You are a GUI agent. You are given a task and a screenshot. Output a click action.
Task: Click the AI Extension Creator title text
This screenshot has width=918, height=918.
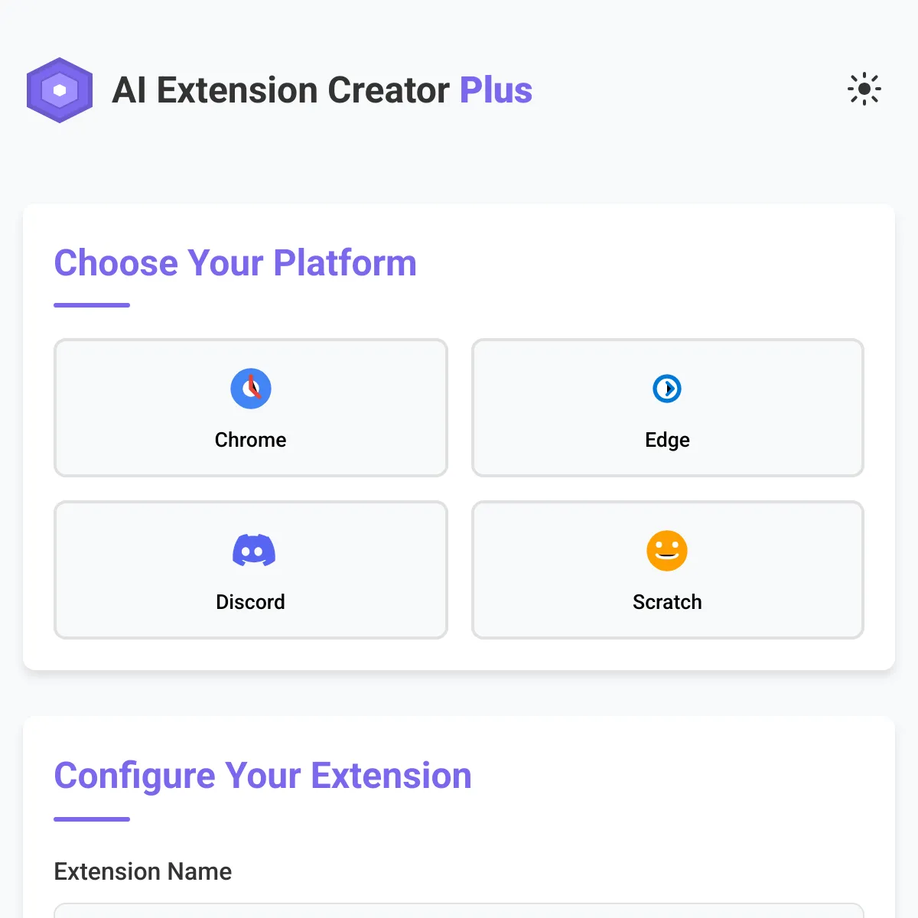point(281,90)
